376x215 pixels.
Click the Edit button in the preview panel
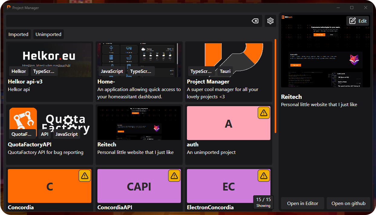pos(358,21)
